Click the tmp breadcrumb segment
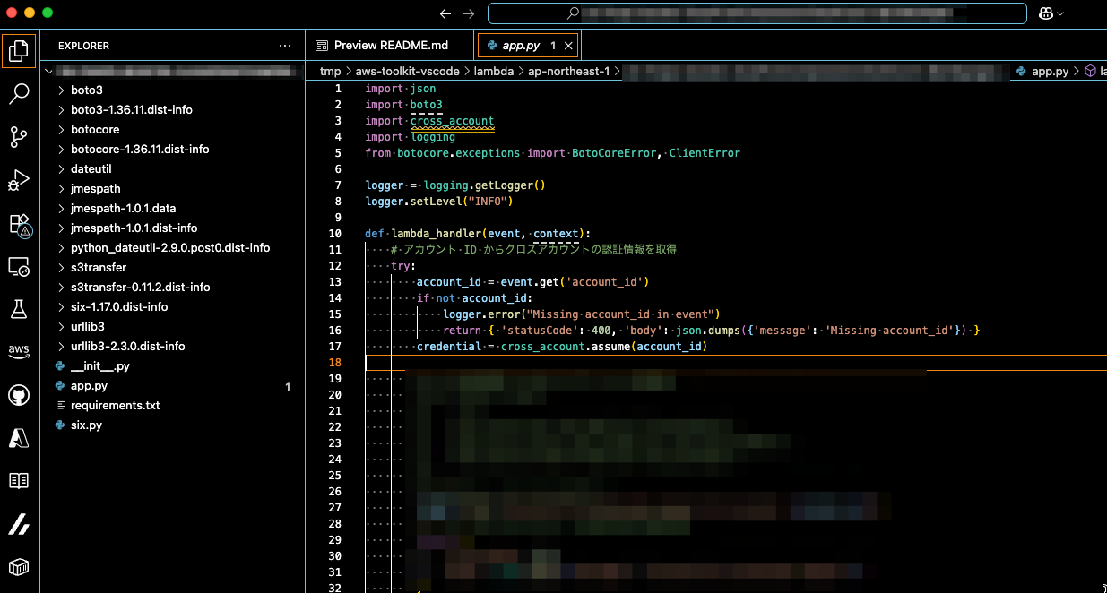The image size is (1107, 593). point(331,72)
